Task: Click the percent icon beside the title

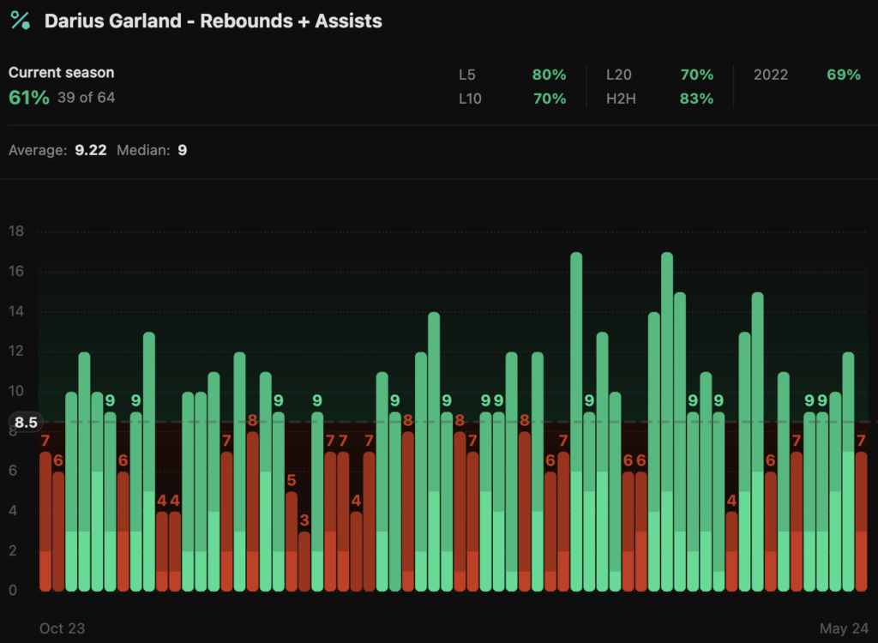Action: point(21,21)
